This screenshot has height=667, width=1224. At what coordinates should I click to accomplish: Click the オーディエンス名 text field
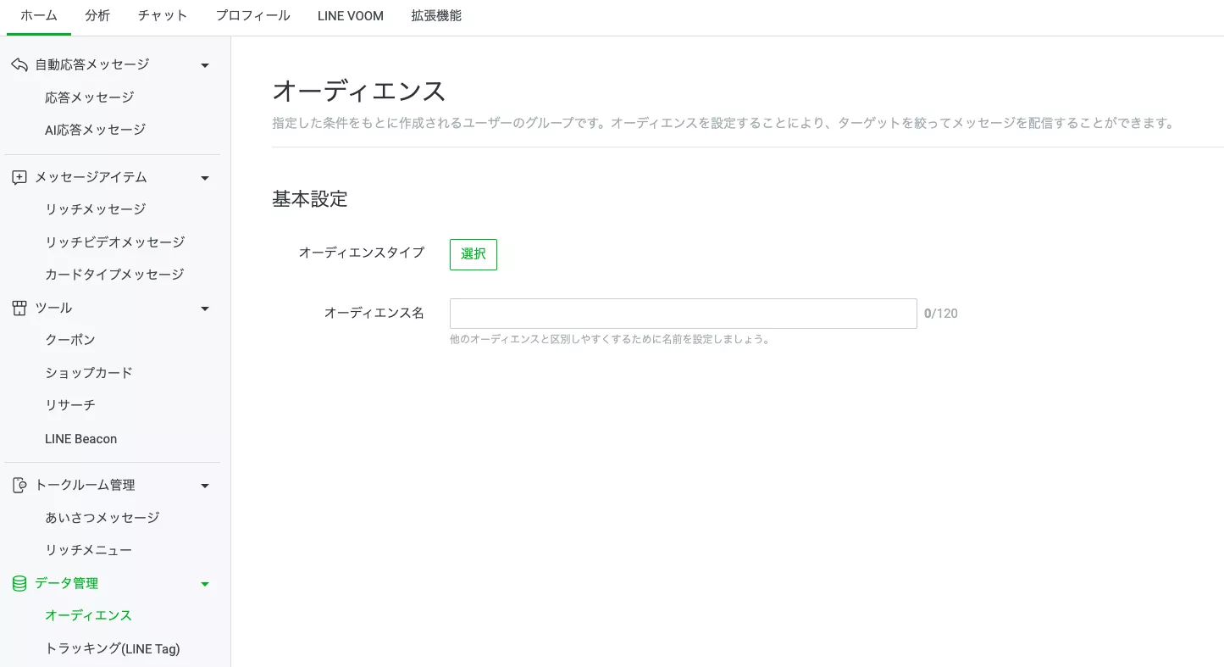point(683,314)
